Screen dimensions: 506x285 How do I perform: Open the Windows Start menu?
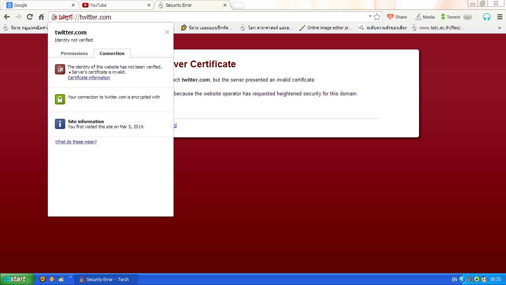coord(15,279)
